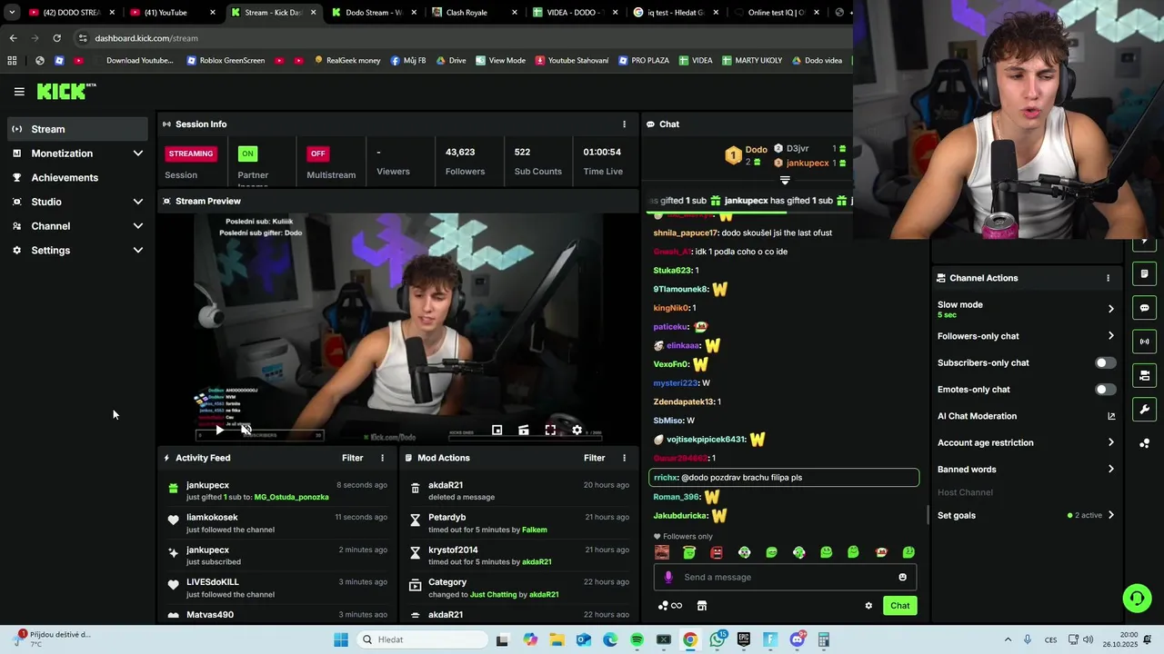The image size is (1164, 654).
Task: Enter fullscreen on stream preview
Action: coord(550,430)
